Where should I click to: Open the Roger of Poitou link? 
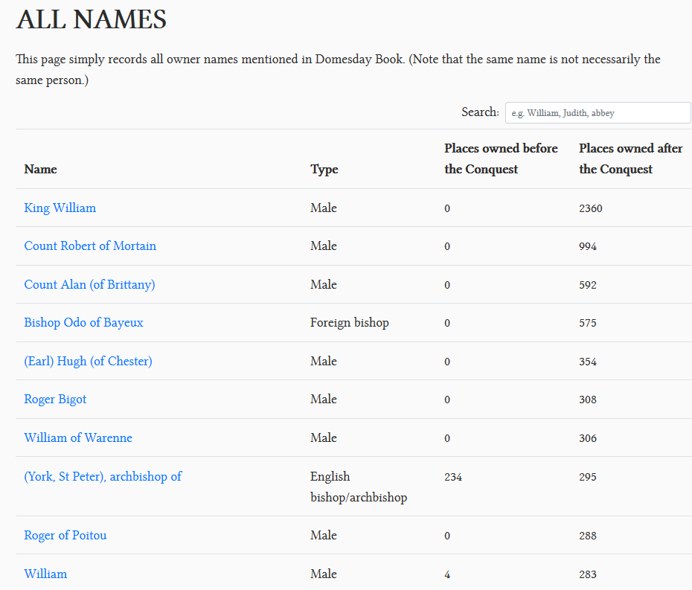click(65, 535)
